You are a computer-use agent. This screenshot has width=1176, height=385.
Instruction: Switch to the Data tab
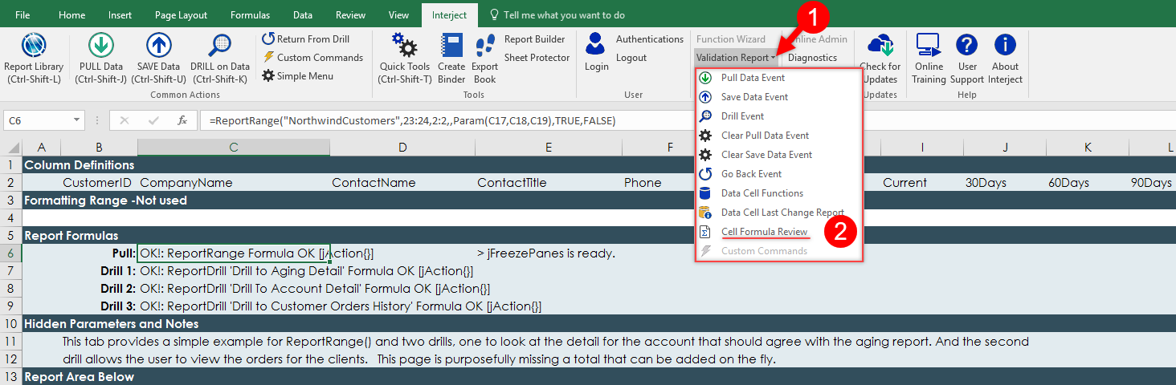(x=303, y=15)
